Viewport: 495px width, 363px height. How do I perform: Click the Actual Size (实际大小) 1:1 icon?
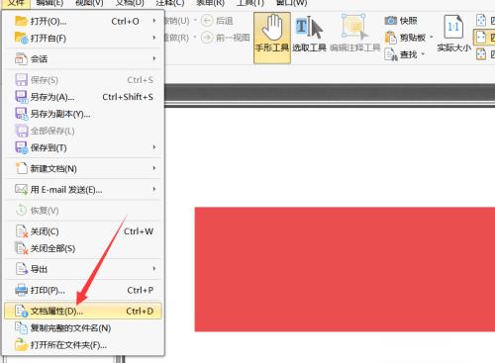[x=453, y=27]
